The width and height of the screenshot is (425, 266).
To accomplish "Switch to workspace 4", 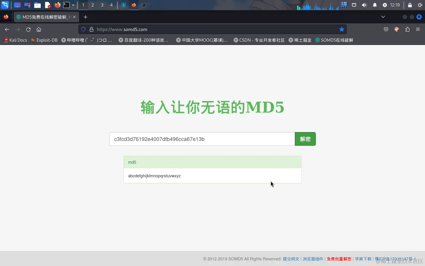I will pyautogui.click(x=111, y=5).
